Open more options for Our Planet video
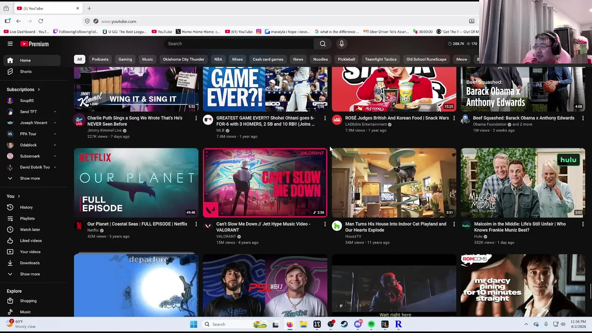Image resolution: width=592 pixels, height=333 pixels. click(196, 224)
